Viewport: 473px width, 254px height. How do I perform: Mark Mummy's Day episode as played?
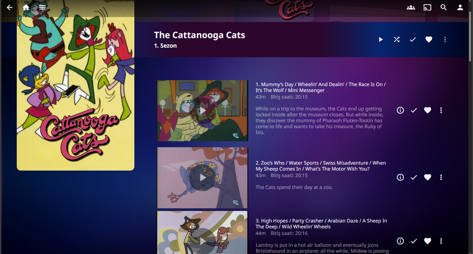[414, 110]
